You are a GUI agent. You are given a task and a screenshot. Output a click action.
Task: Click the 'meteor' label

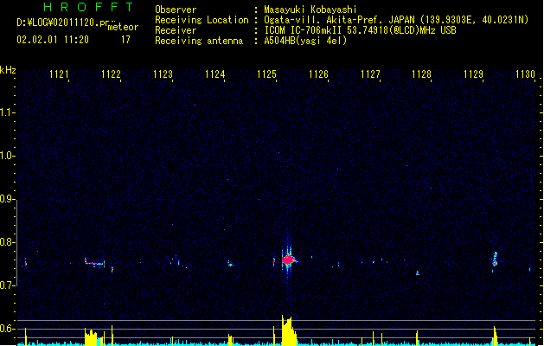(x=123, y=27)
